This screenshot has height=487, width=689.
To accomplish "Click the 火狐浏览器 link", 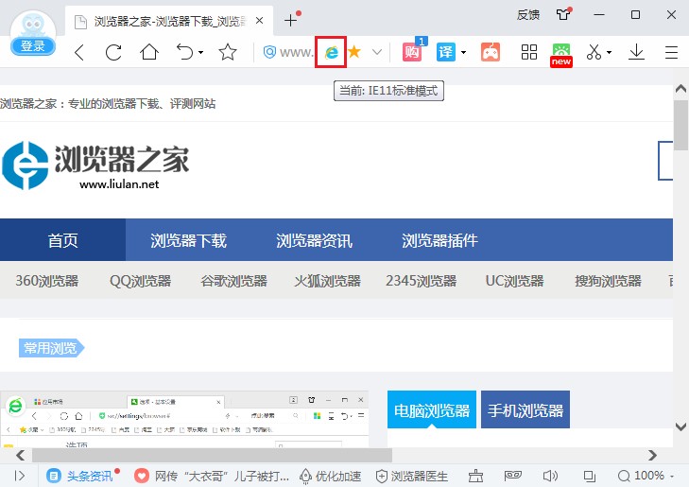I will [327, 281].
